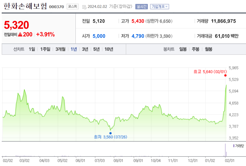Click the 실시간 button

tap(142, 6)
